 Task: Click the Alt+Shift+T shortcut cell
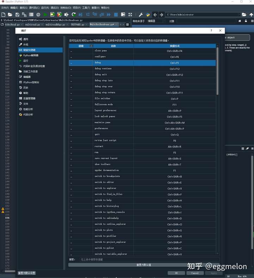click(x=175, y=164)
